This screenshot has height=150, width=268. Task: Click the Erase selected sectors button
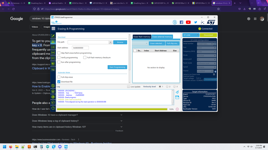point(157,43)
